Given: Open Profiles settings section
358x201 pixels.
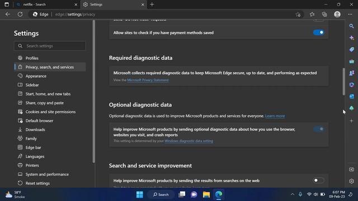Looking at the screenshot, I should coord(50,58).
